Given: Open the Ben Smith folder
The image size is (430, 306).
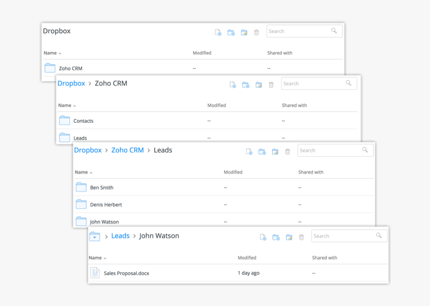Looking at the screenshot, I should [x=101, y=188].
